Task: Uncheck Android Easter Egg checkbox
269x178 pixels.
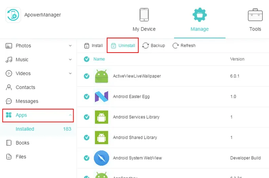Action: coord(87,97)
